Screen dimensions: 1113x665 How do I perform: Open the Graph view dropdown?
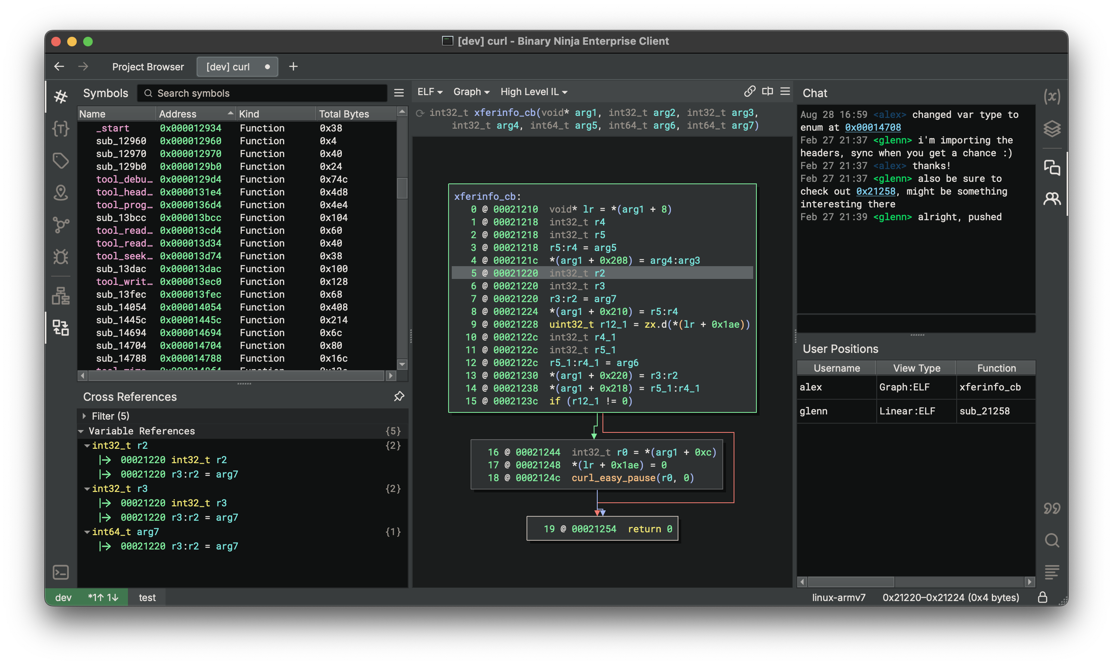point(471,92)
